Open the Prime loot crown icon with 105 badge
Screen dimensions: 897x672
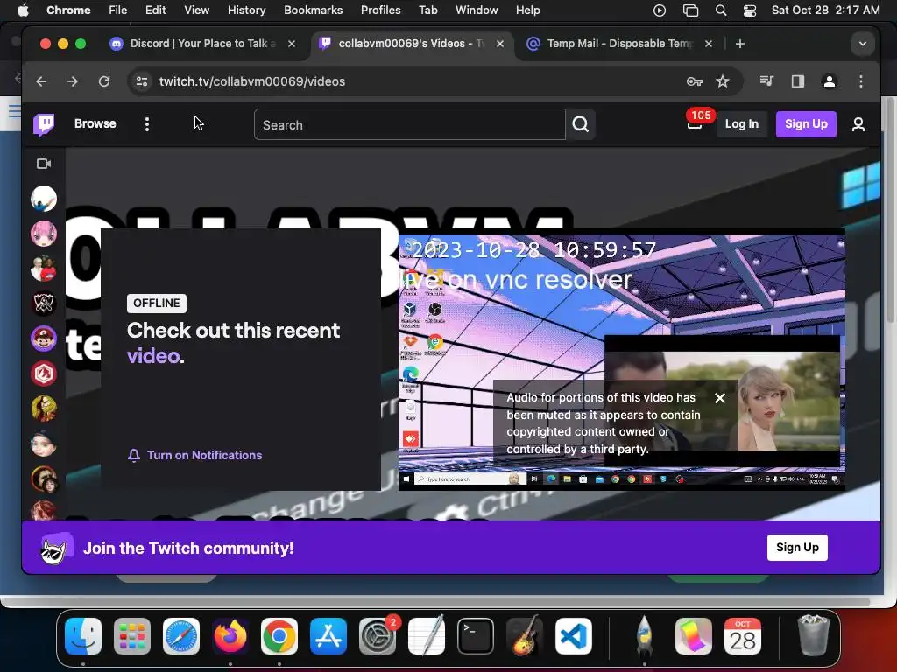coord(695,123)
